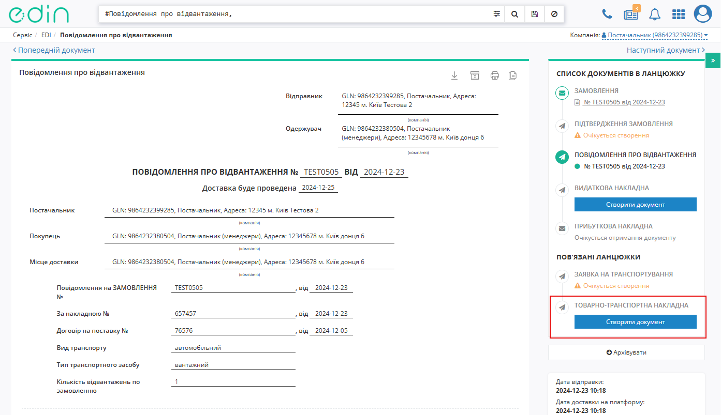721x415 pixels.
Task: Open the user profile avatar
Action: 703,14
